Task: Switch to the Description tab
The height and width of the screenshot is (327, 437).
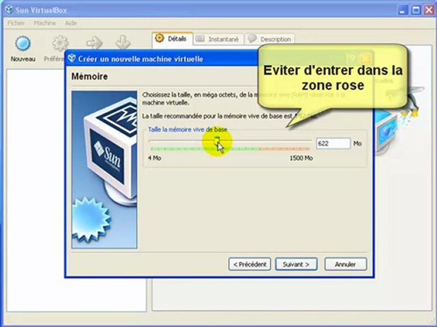Action: (269, 39)
